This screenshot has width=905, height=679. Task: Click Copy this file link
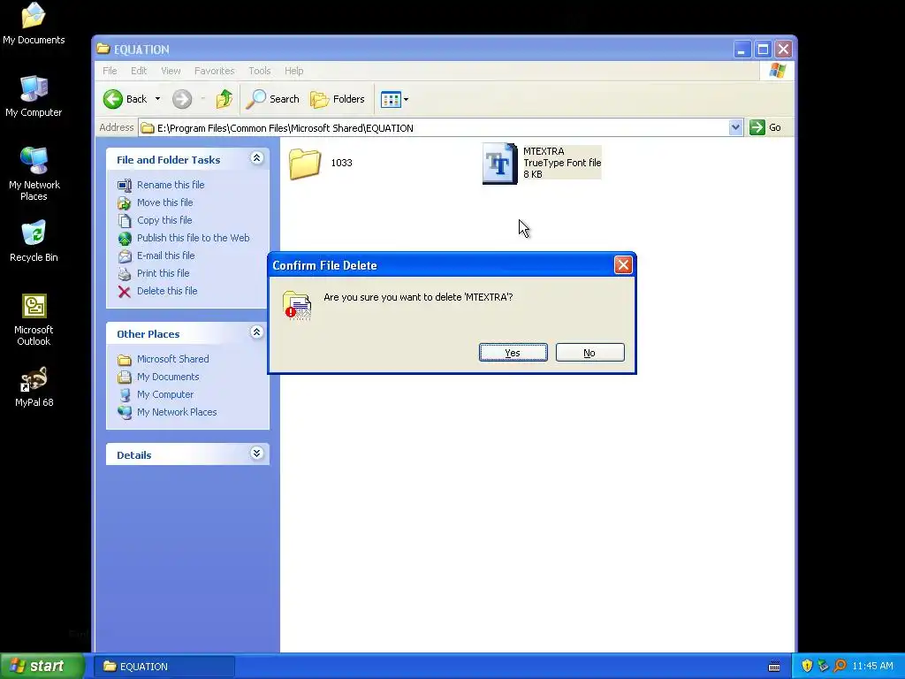(x=164, y=220)
